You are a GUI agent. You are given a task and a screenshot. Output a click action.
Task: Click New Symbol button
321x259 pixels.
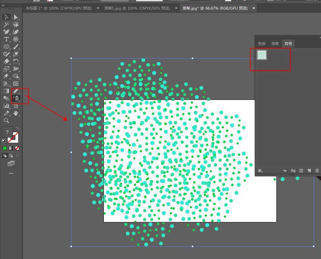[309, 171]
